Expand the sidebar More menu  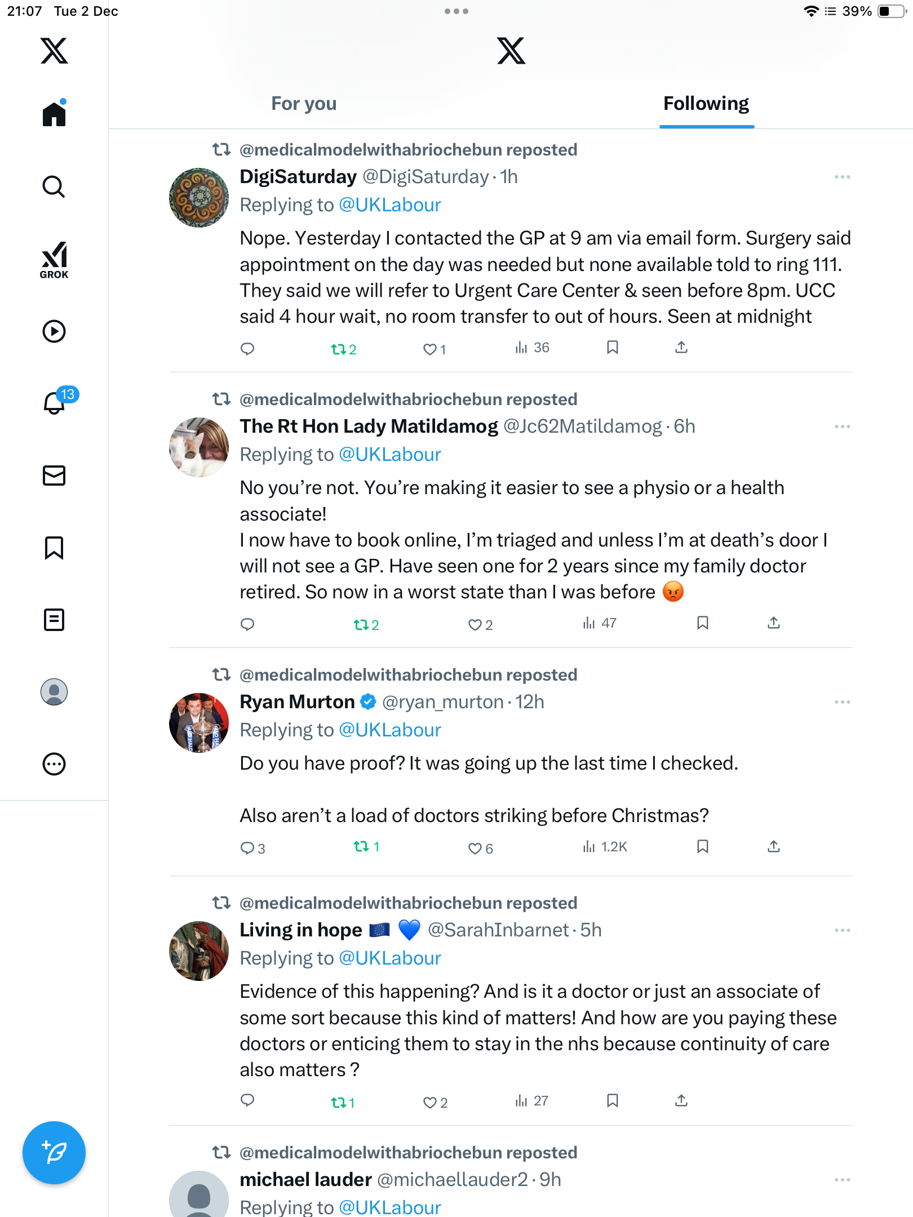coord(54,764)
